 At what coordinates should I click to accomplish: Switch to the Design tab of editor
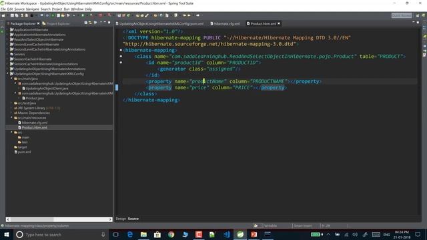click(x=121, y=219)
